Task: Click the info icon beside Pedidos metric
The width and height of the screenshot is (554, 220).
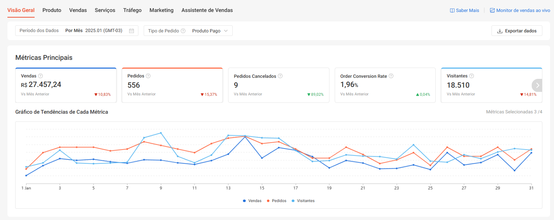Action: 148,76
